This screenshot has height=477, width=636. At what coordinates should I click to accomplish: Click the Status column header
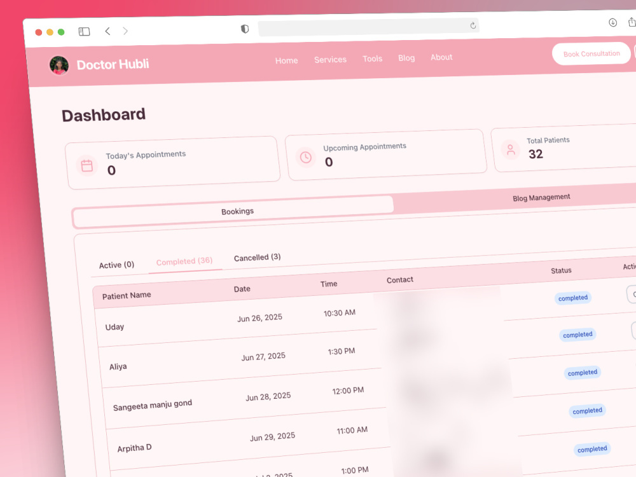point(561,270)
